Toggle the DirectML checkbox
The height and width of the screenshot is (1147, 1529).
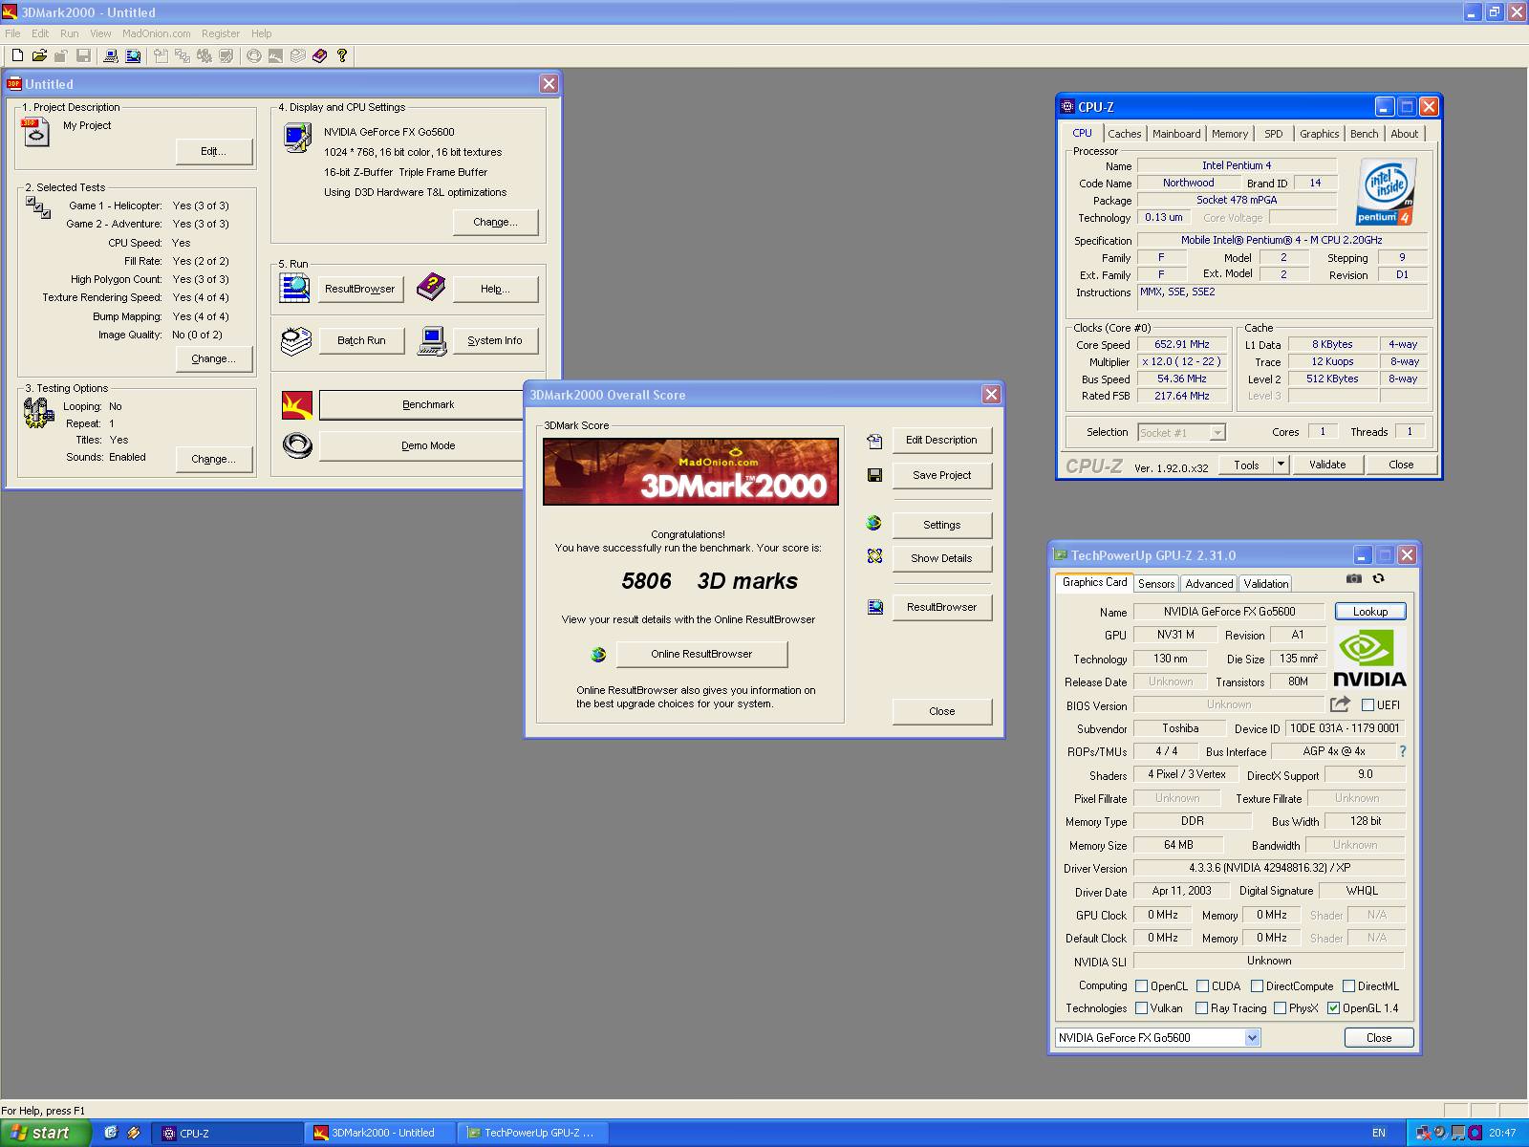click(1348, 985)
